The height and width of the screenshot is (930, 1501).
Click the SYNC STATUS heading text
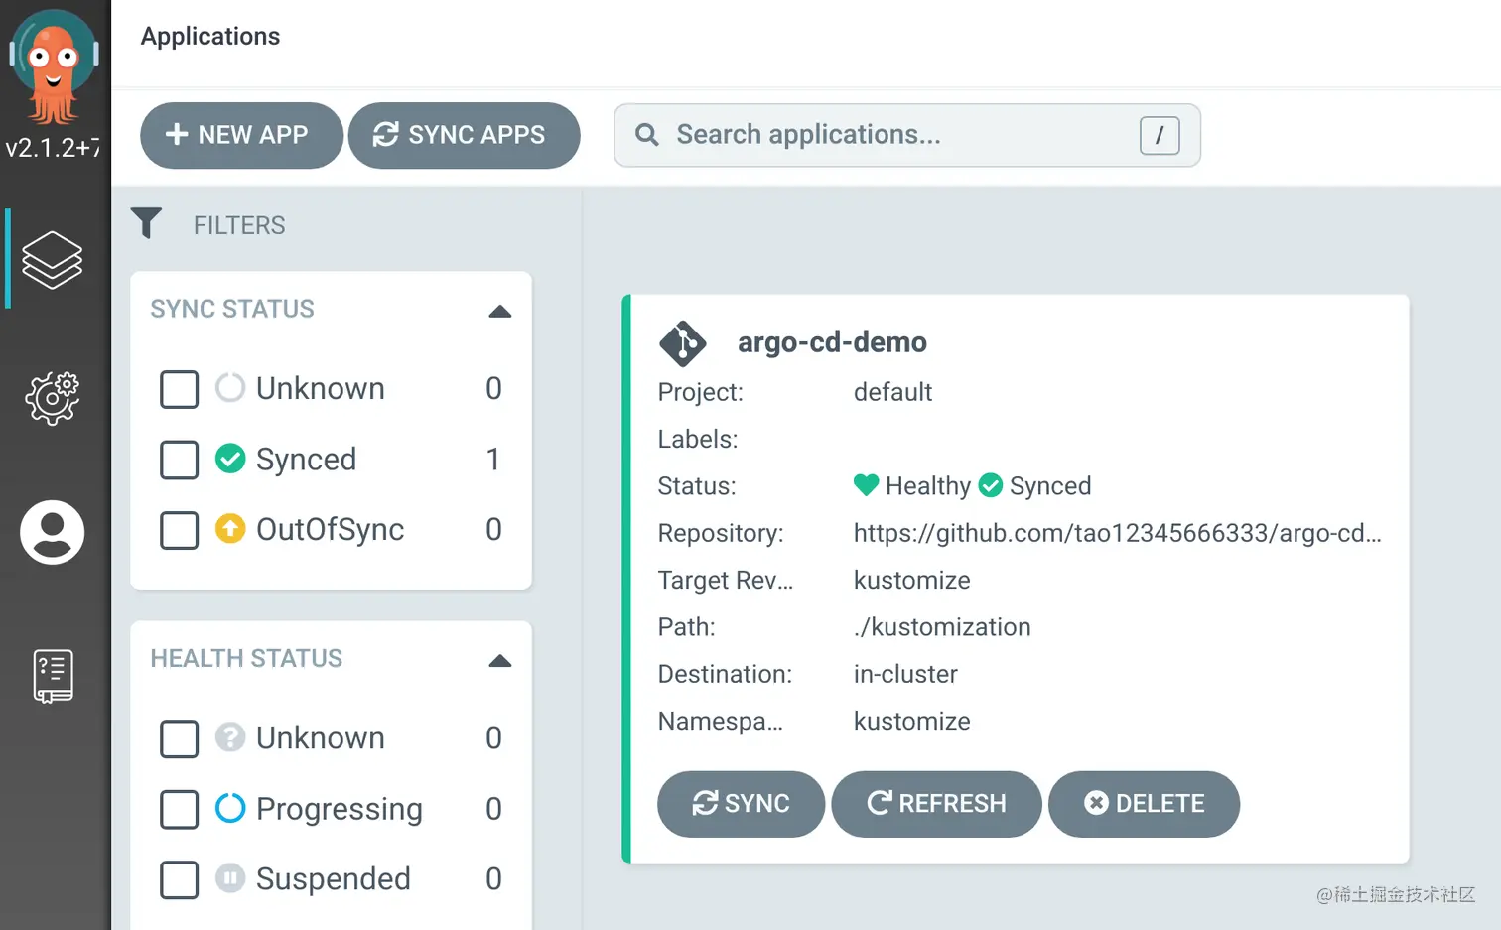[x=232, y=309]
